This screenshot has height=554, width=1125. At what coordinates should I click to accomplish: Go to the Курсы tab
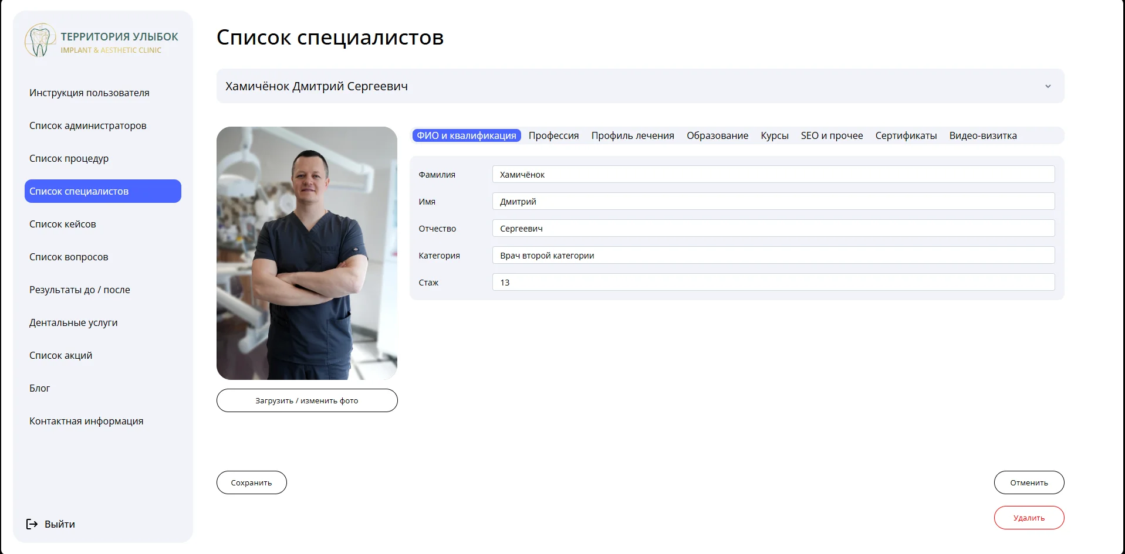click(x=775, y=135)
